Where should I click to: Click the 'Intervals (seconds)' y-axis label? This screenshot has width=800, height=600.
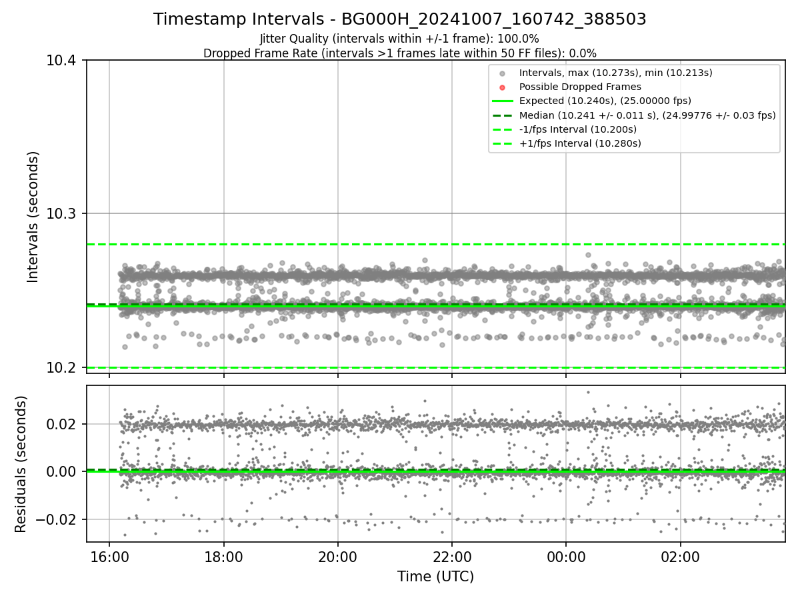[33, 217]
